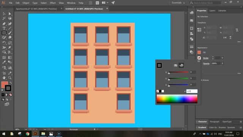Open the zoom level dropdown
This screenshot has width=243, height=137.
(26, 129)
